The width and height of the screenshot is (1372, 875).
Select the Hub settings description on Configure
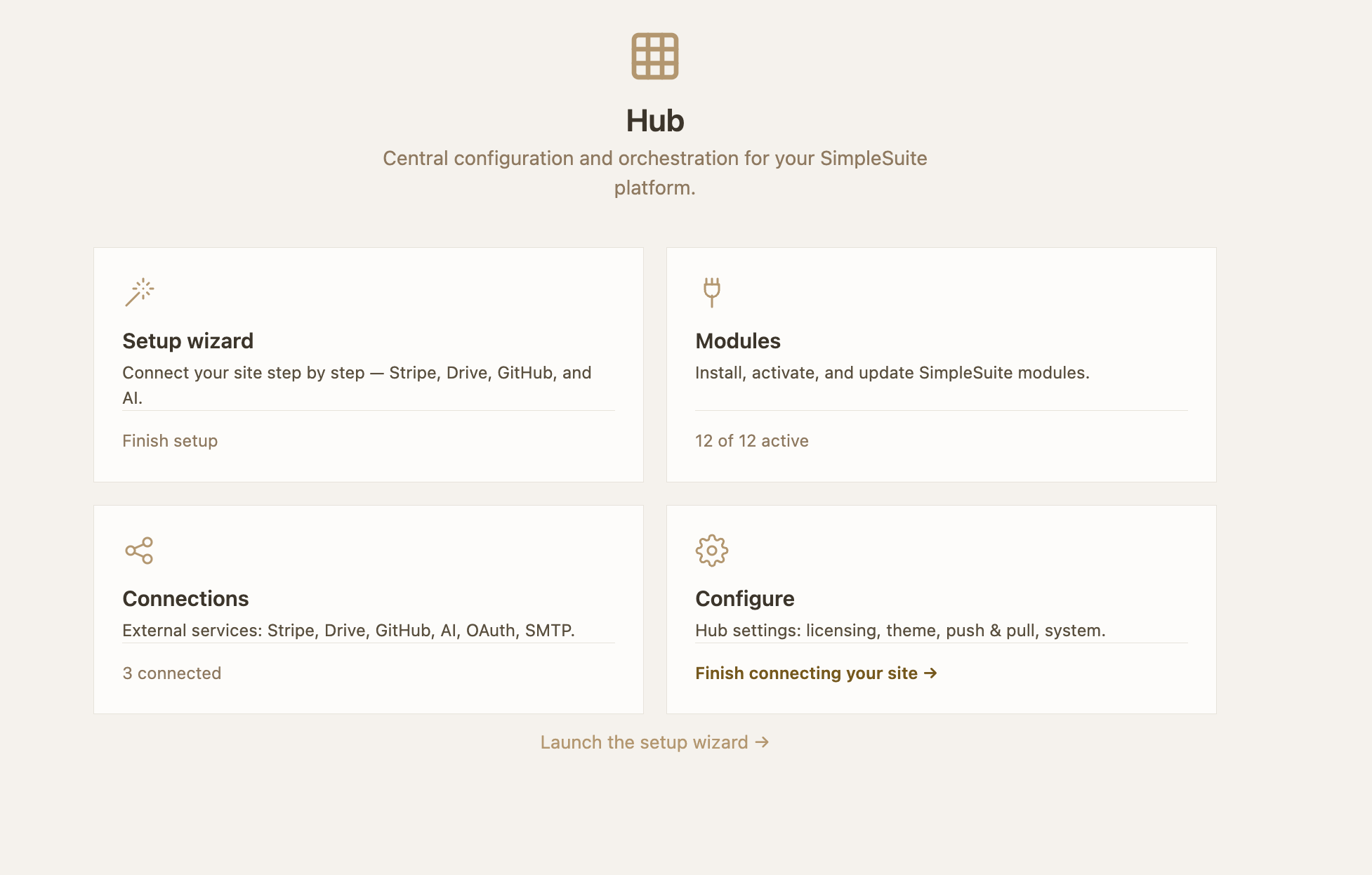coord(900,631)
